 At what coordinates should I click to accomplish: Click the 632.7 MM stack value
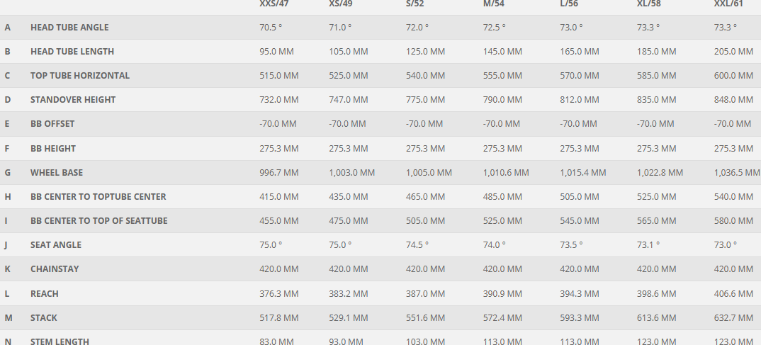733,317
